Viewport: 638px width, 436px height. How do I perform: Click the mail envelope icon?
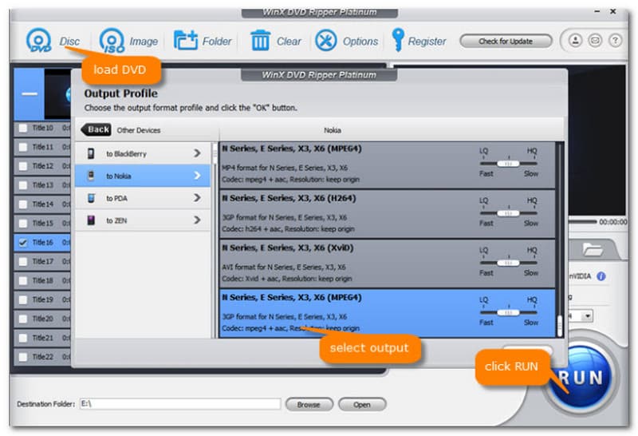tap(595, 41)
